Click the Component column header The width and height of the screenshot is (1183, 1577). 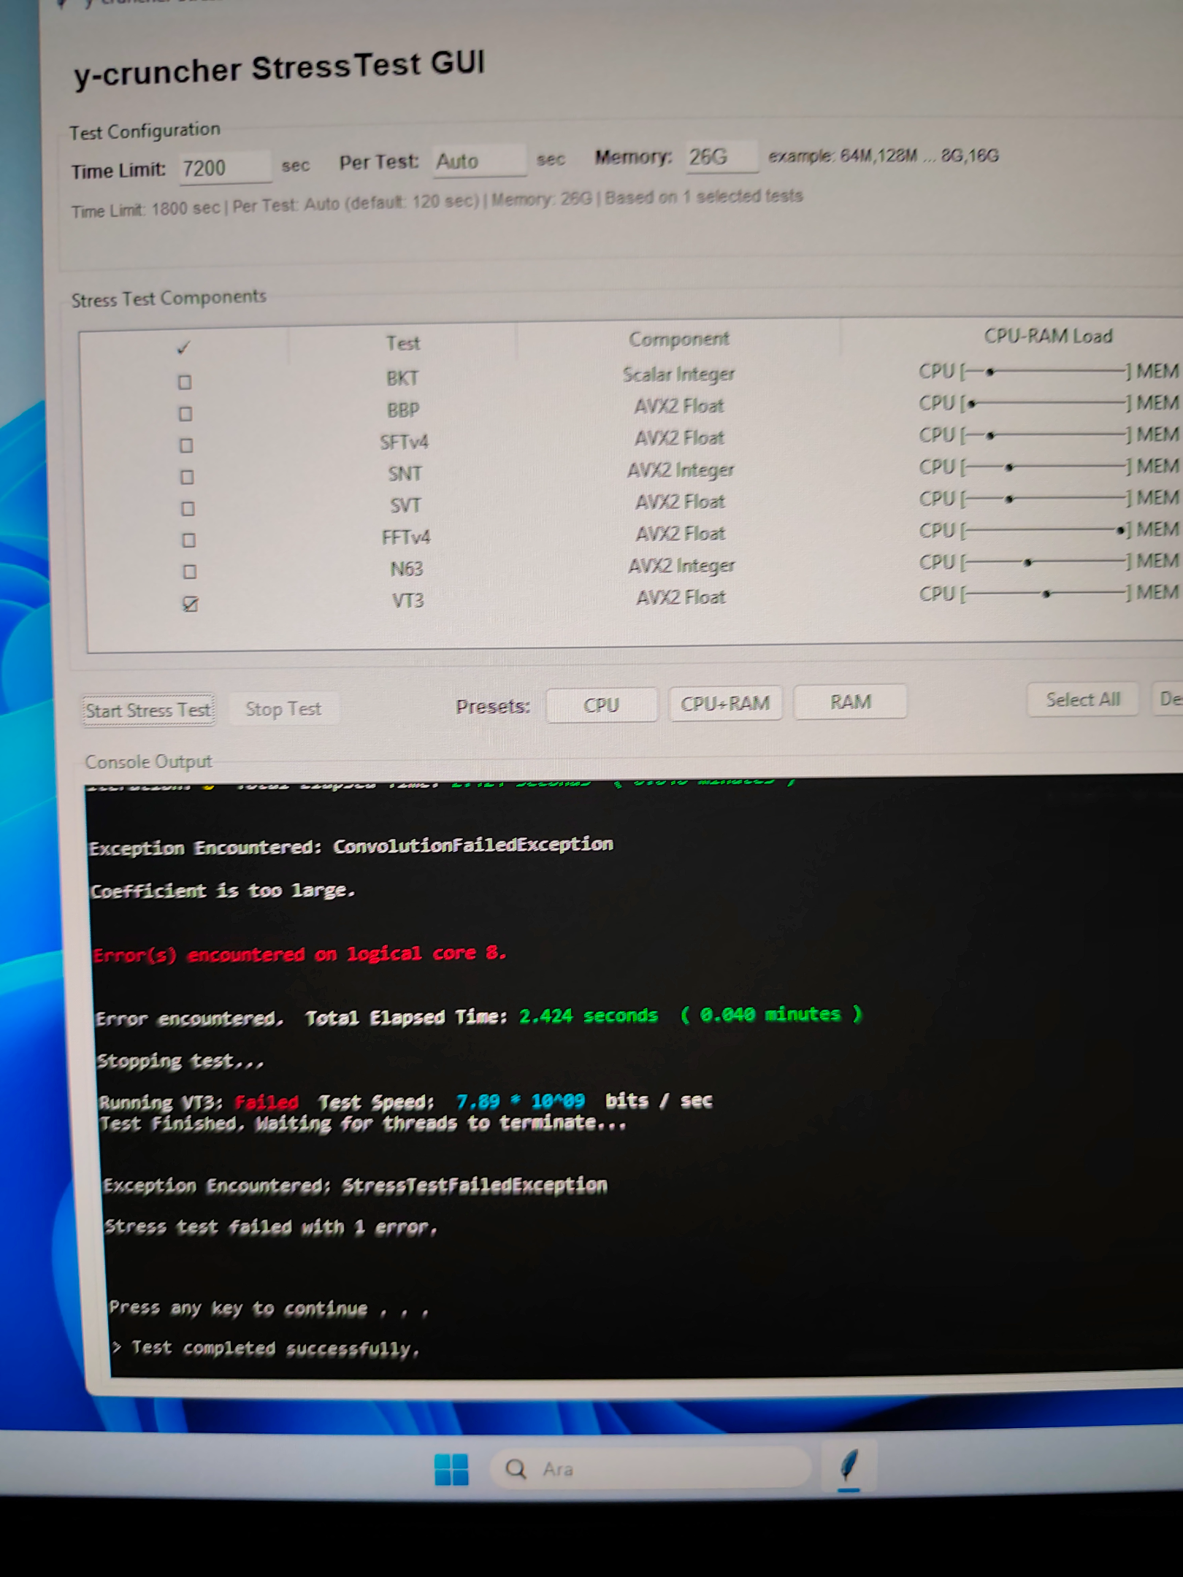(678, 339)
